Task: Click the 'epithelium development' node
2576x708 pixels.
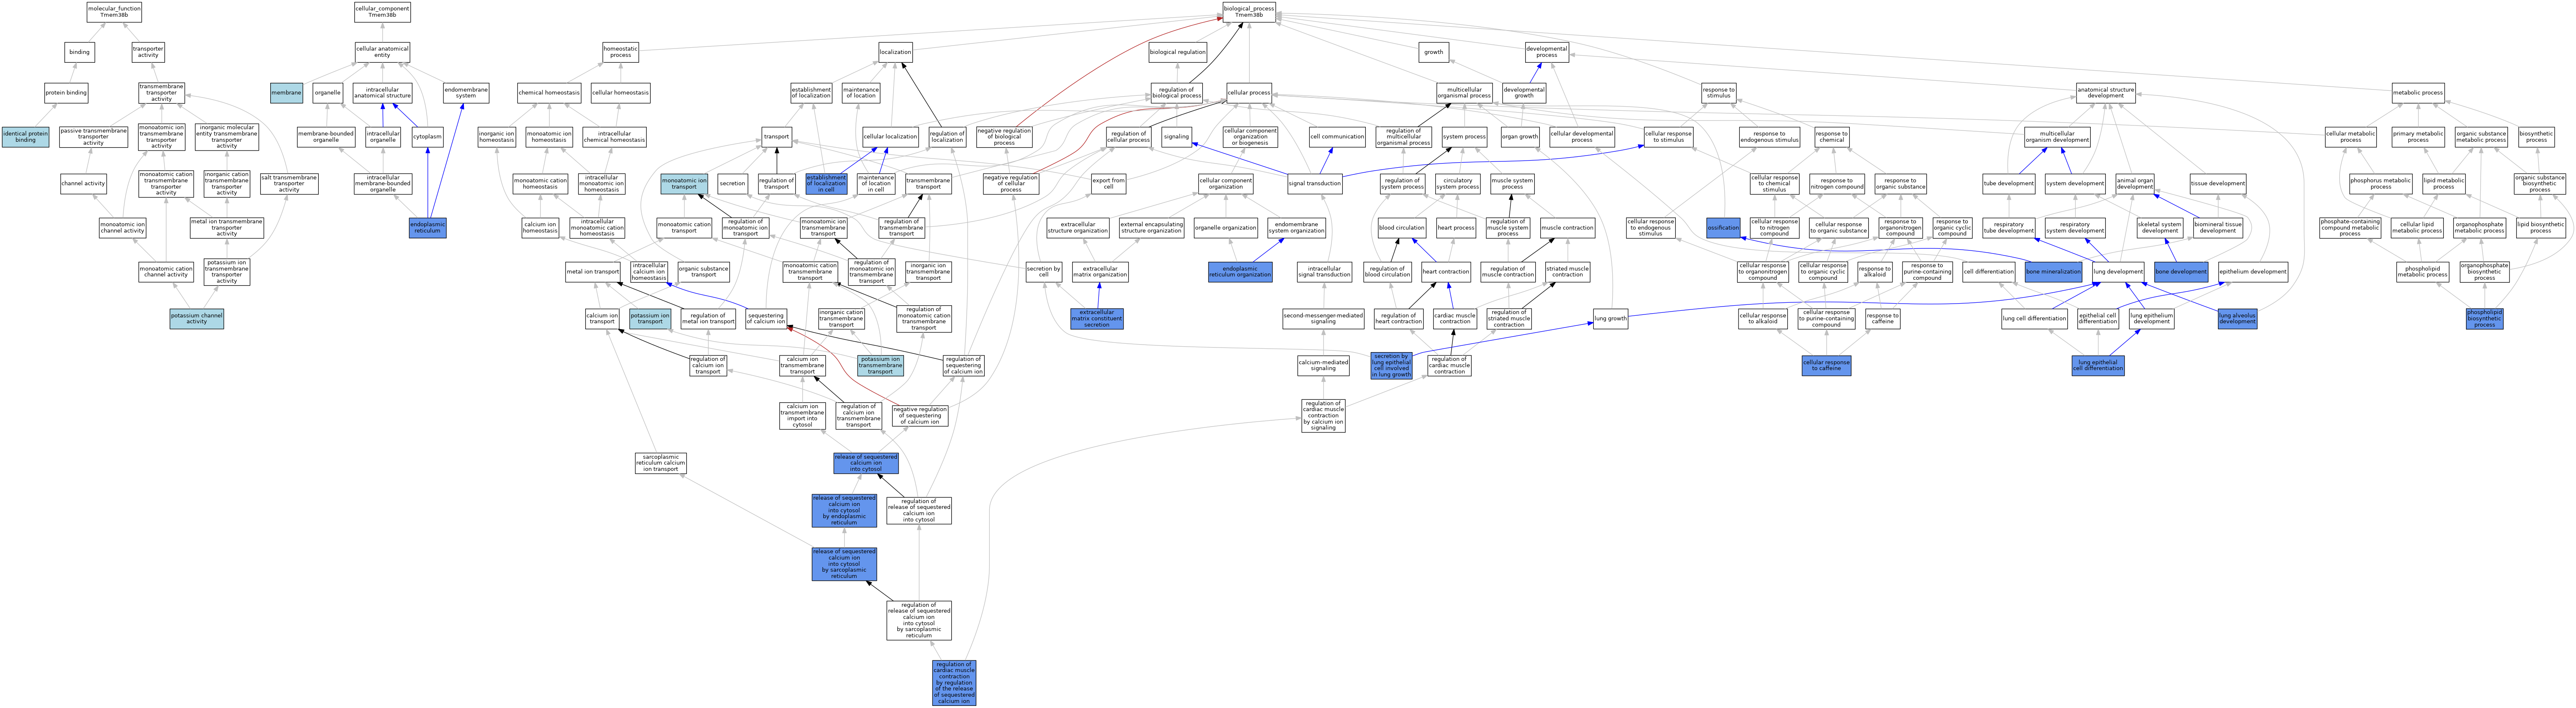Action: click(x=2252, y=272)
